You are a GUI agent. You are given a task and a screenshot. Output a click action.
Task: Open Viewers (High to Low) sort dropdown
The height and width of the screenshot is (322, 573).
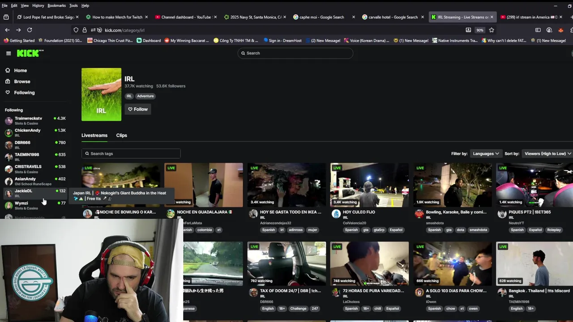click(547, 153)
